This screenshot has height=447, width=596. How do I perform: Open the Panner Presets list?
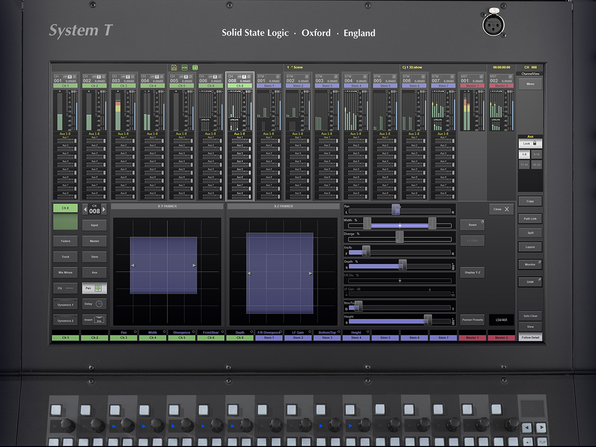click(x=472, y=319)
